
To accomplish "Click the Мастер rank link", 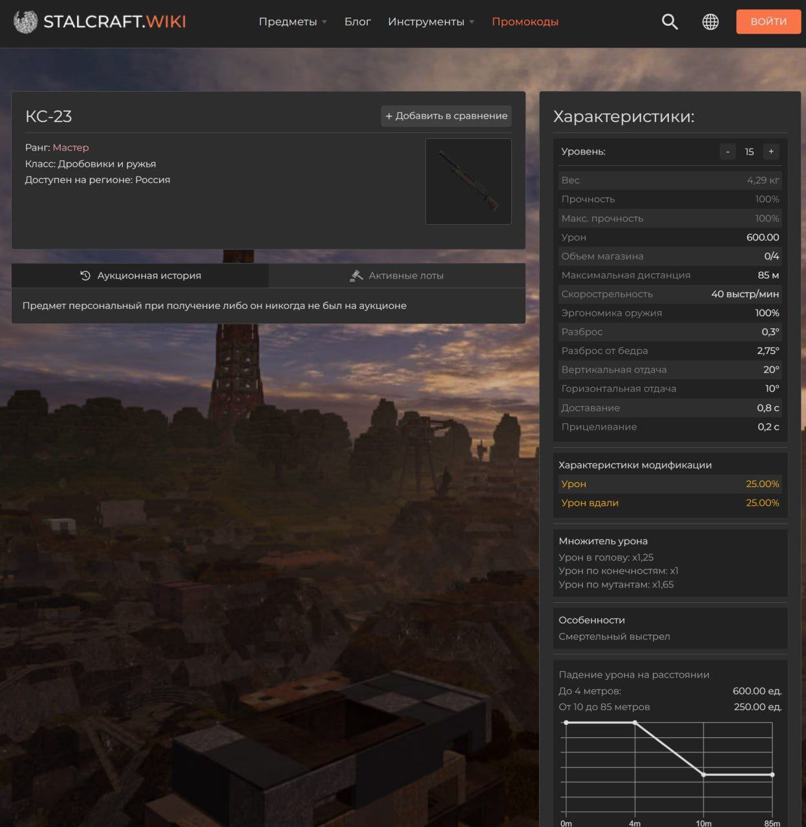I will pos(70,147).
